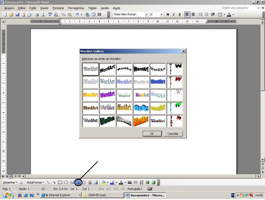Open Dash Style options in the drawing toolbar
Screen dimensions: 265x200
pos(135,182)
